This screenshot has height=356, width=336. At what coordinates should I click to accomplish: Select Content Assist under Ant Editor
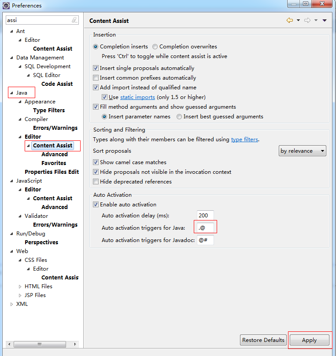[x=53, y=48]
